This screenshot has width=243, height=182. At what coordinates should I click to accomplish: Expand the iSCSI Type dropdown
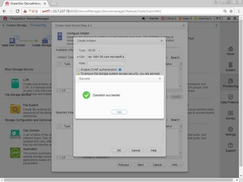click(x=99, y=50)
